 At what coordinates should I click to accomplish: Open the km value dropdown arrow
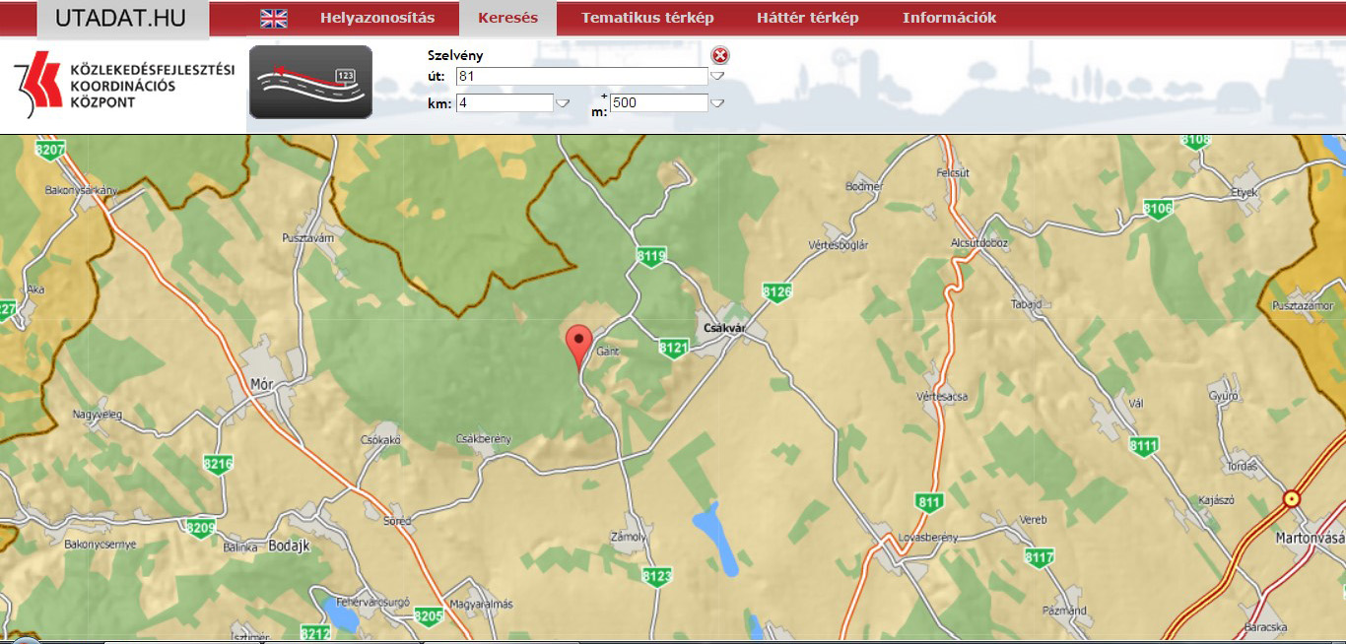point(563,102)
